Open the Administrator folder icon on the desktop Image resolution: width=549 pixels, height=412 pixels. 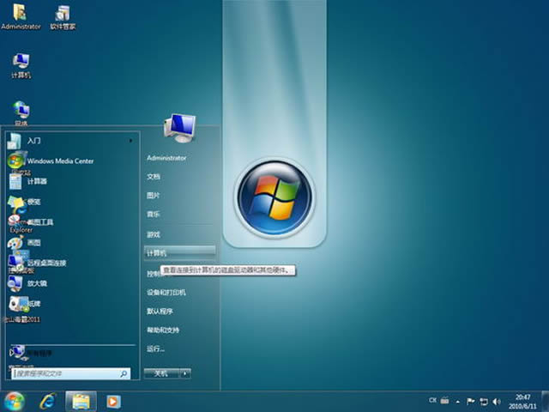21,17
